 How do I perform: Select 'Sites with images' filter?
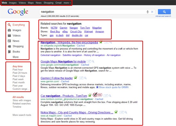point(22,100)
